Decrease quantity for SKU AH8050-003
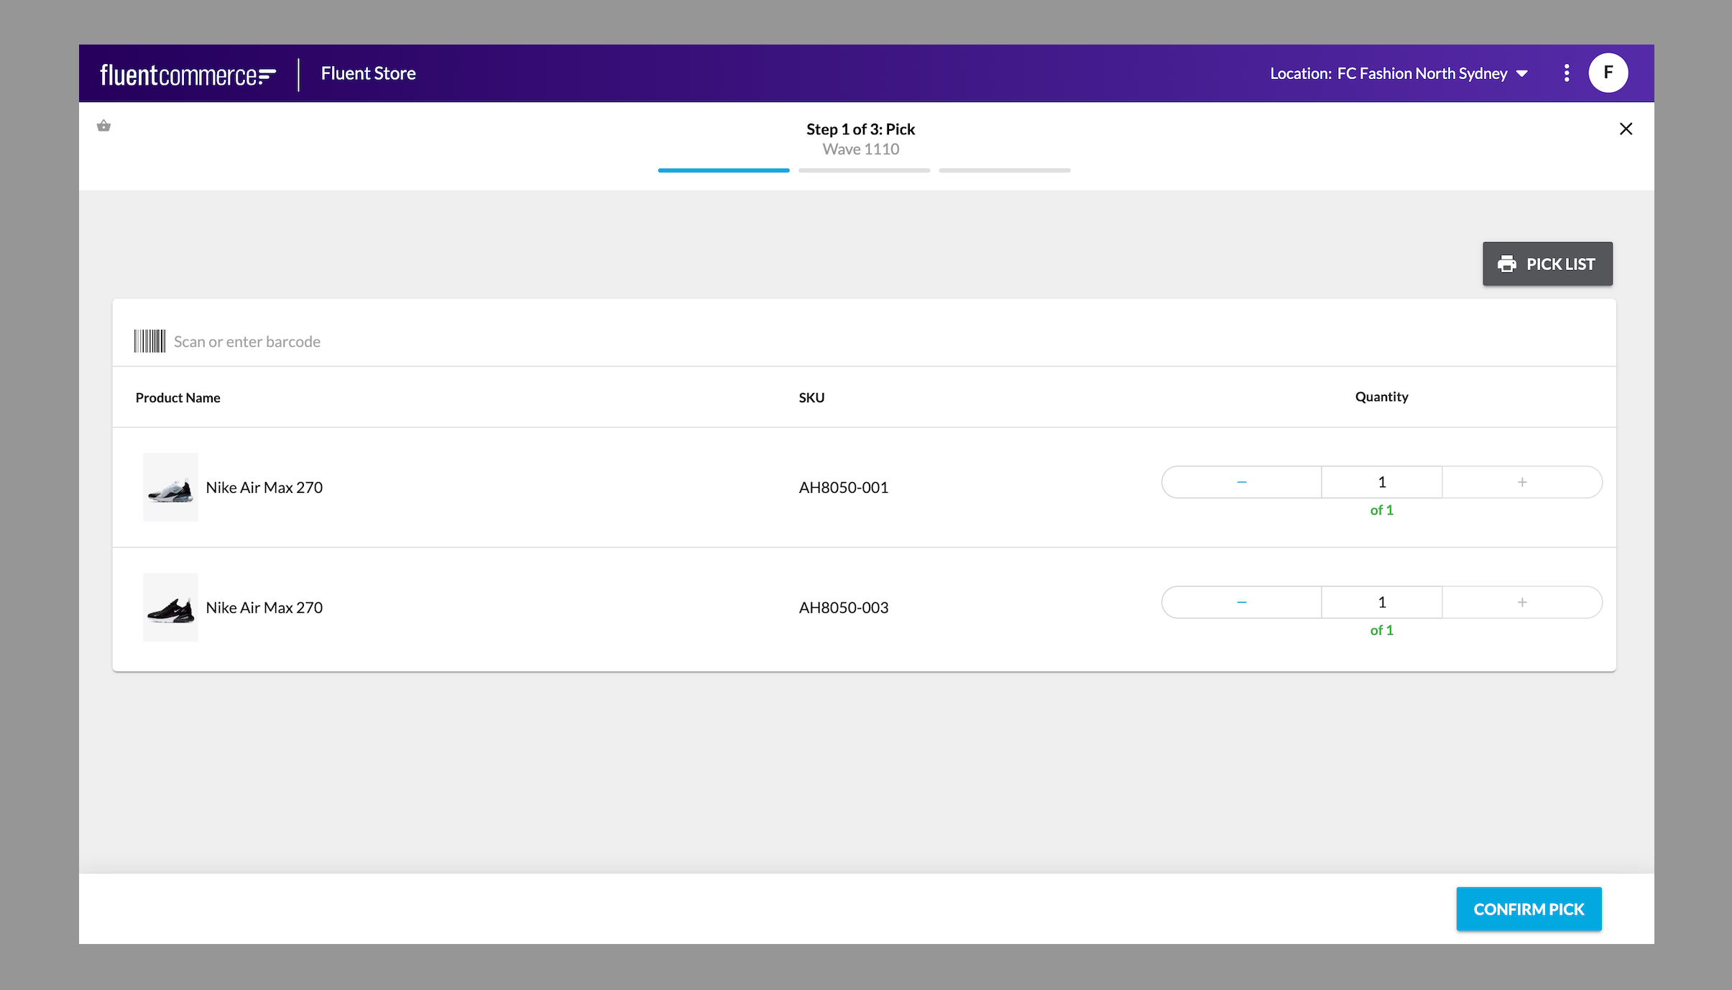This screenshot has width=1732, height=990. point(1241,602)
